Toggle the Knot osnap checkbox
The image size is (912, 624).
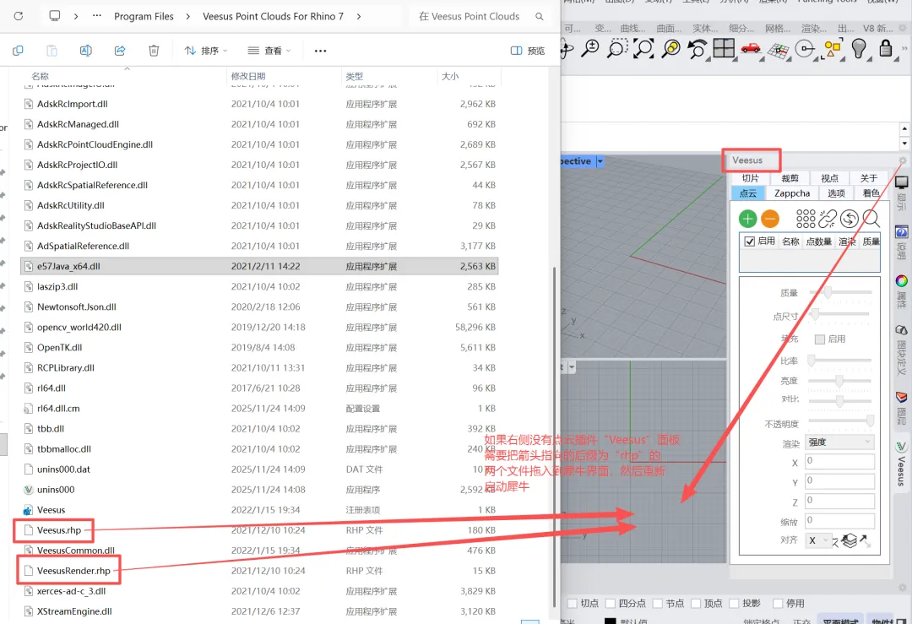[x=658, y=603]
